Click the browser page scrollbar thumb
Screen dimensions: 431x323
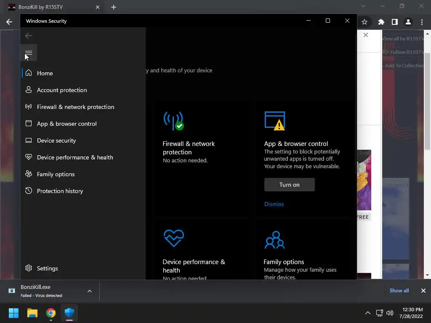pos(427,101)
